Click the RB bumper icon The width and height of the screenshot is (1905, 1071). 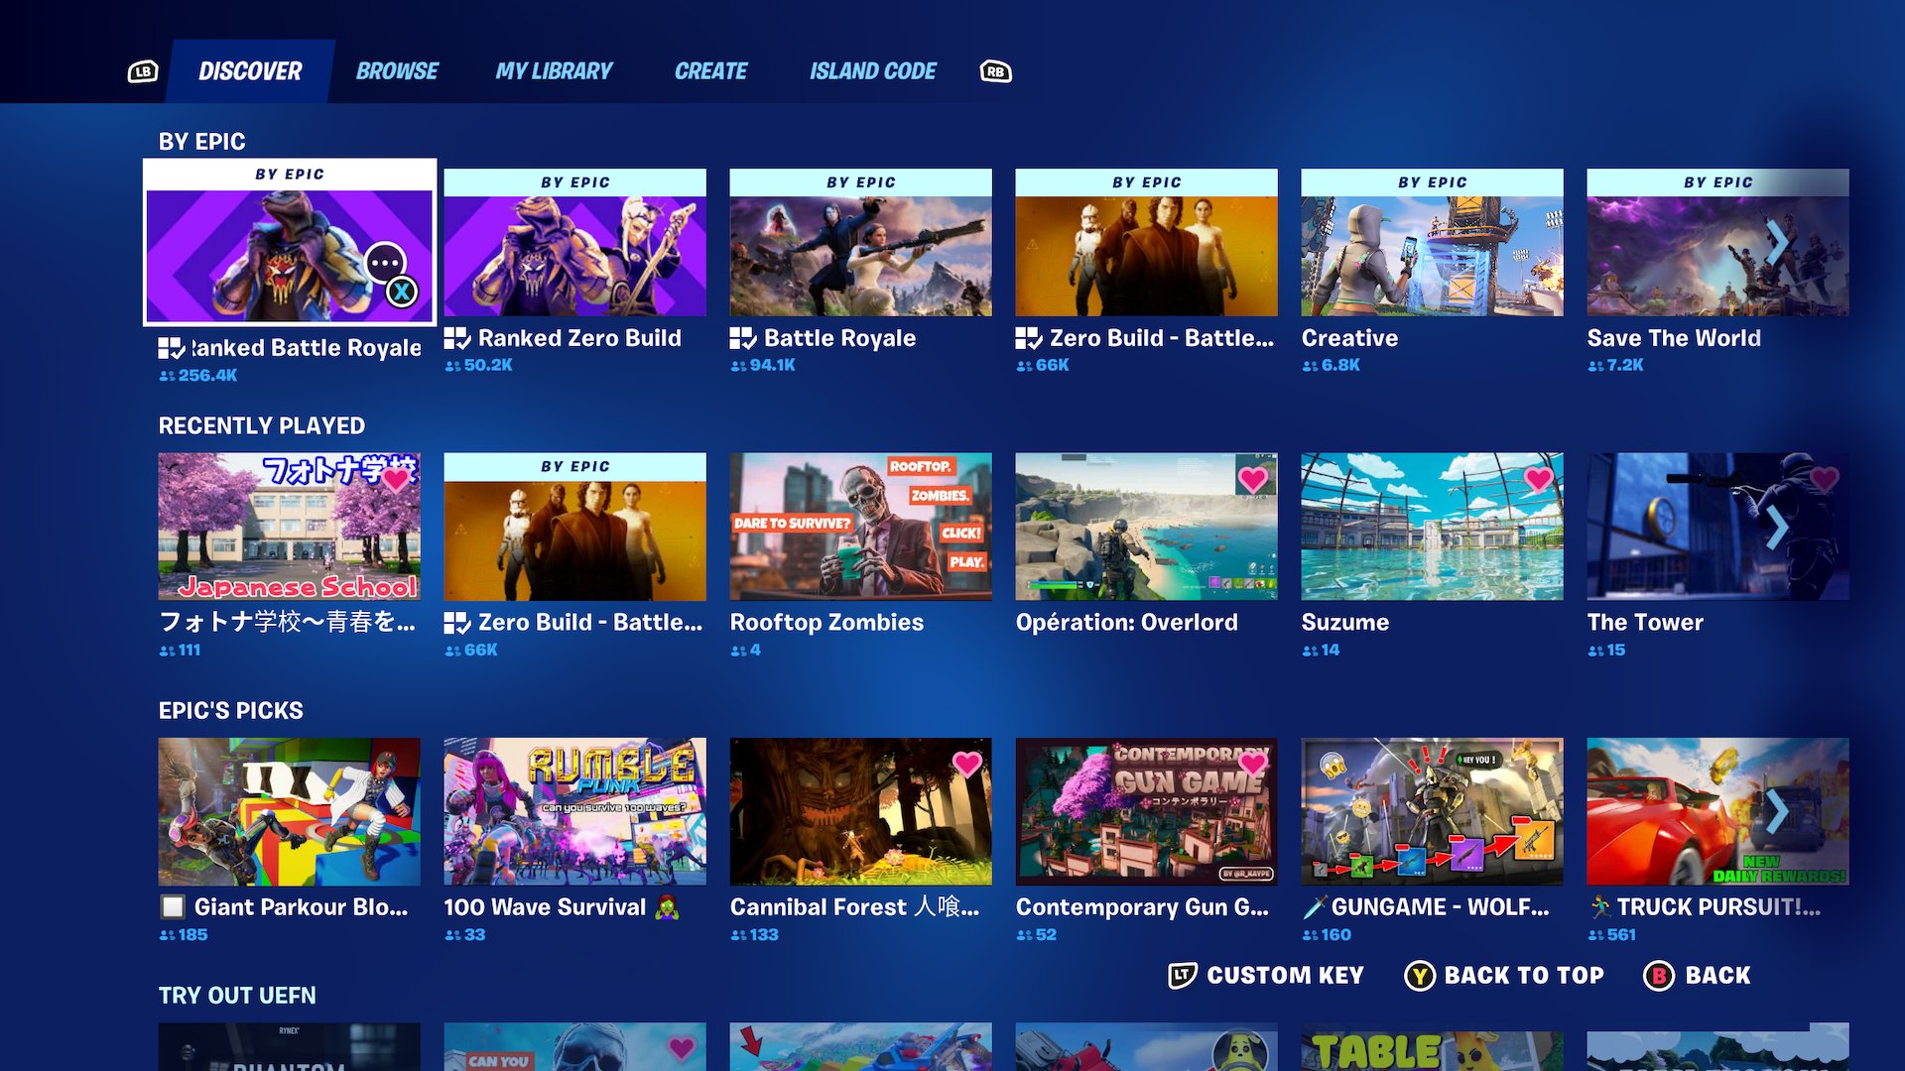[x=995, y=71]
